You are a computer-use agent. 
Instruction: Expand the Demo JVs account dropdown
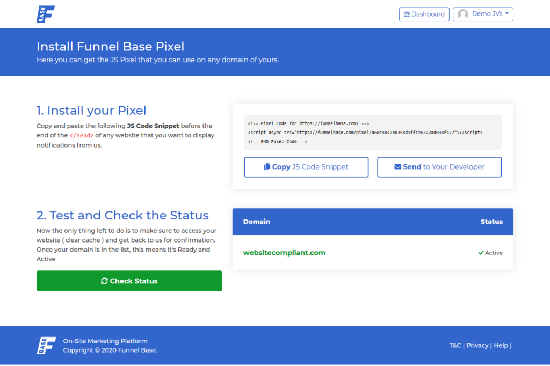(483, 14)
